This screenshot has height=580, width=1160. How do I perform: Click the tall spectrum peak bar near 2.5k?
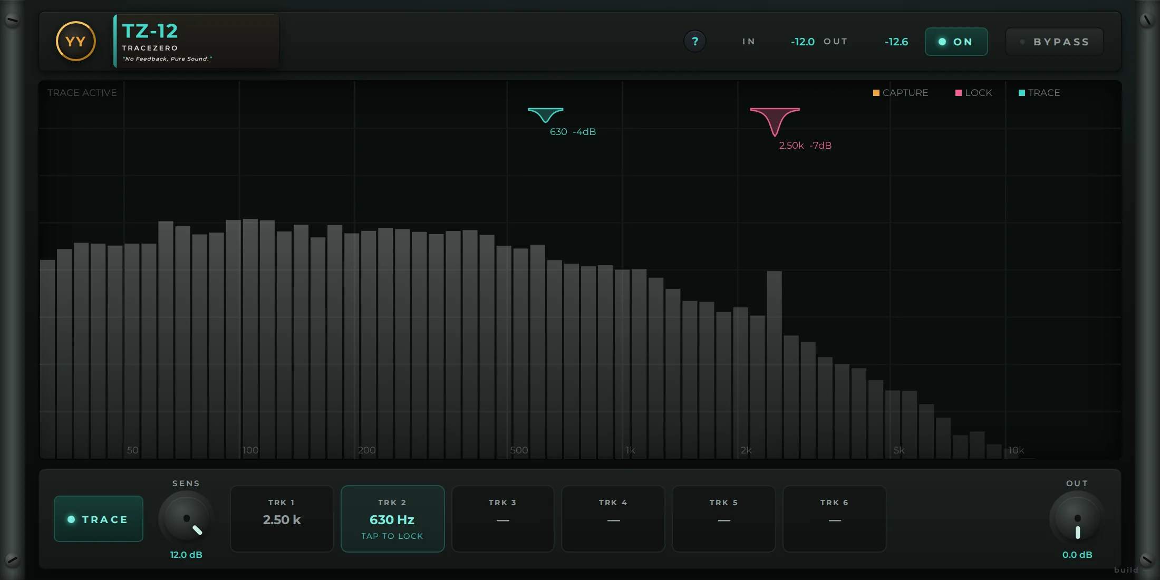tap(774, 364)
